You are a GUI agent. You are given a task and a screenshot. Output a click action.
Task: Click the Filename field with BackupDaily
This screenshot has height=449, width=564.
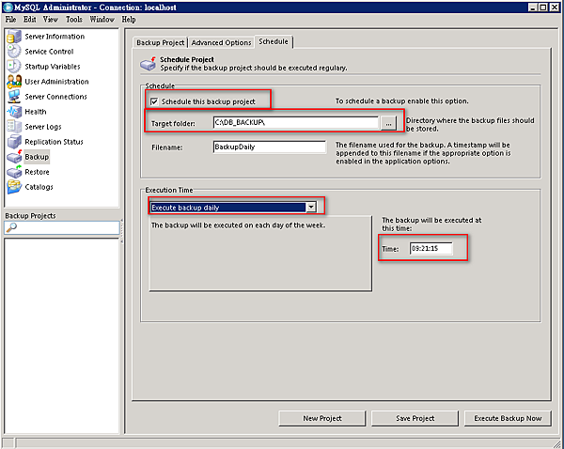tap(270, 147)
